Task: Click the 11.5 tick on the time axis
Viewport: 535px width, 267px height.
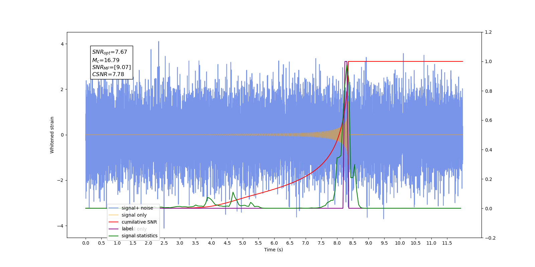Action: 447,243
